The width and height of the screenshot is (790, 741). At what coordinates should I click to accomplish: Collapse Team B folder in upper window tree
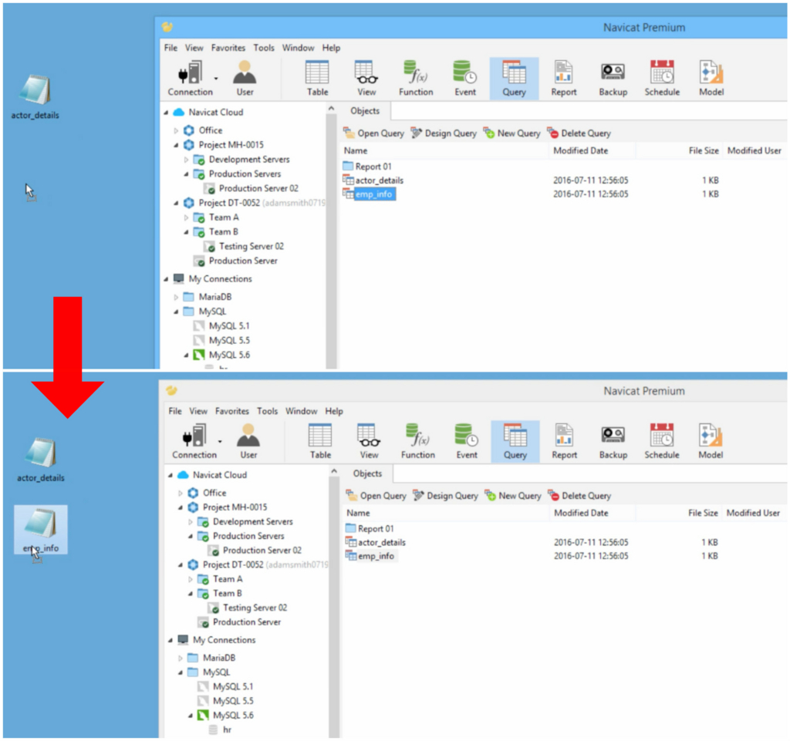pyautogui.click(x=186, y=232)
